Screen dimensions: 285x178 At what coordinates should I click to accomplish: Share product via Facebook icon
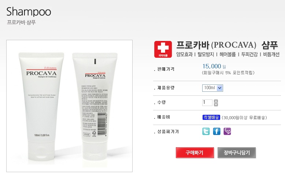(x=216, y=131)
